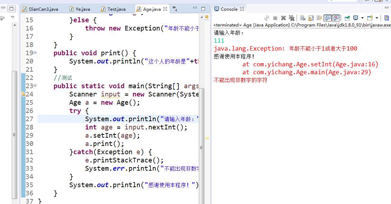Viewport: 391px width, 204px height.
Task: Switch to the Ye.java editor tab
Action: tap(80, 9)
